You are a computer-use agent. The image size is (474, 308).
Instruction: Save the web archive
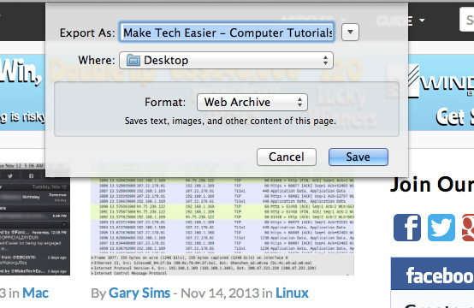click(358, 157)
